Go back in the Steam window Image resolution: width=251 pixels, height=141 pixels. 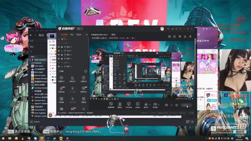click(31, 35)
